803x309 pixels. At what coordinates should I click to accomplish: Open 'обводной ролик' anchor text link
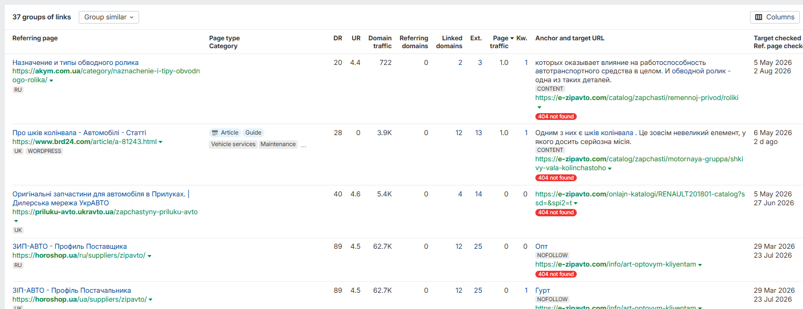tap(699, 71)
